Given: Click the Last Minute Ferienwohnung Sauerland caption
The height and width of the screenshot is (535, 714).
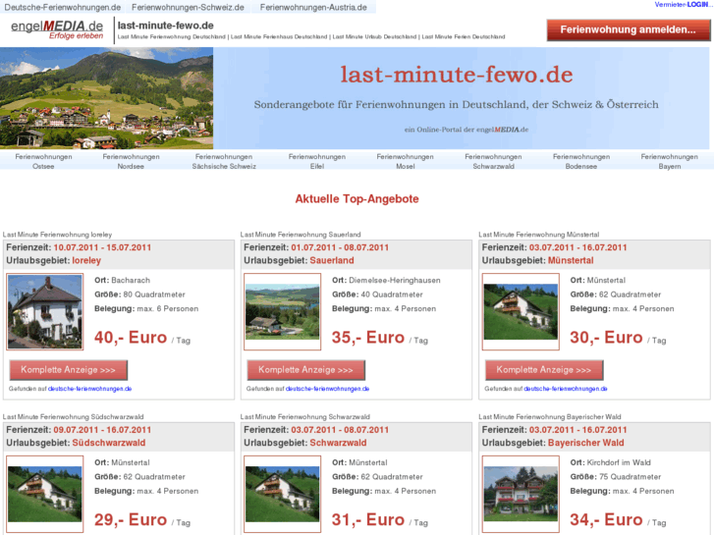Looking at the screenshot, I should coord(301,235).
